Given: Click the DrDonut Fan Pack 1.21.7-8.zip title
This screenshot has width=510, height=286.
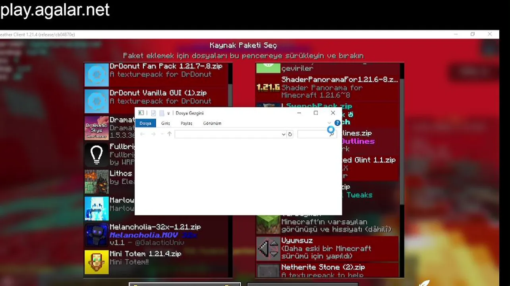Looking at the screenshot, I should click(166, 66).
